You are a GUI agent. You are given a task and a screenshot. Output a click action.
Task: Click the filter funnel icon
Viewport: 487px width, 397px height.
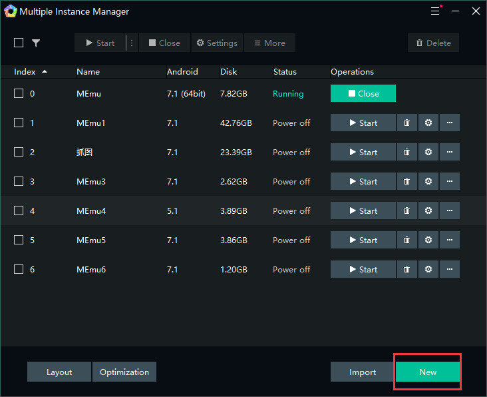coord(36,43)
